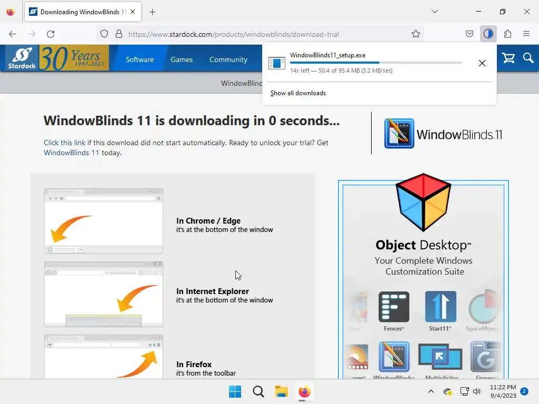Show hidden system tray icons

pos(431,391)
